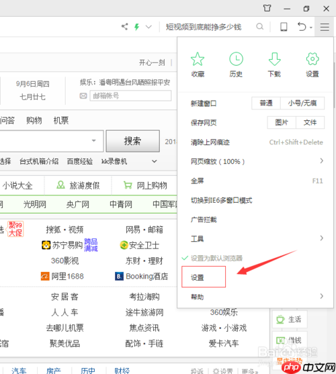Open the 考拉海购 link
Screen dimensions: 336x374
(144, 297)
